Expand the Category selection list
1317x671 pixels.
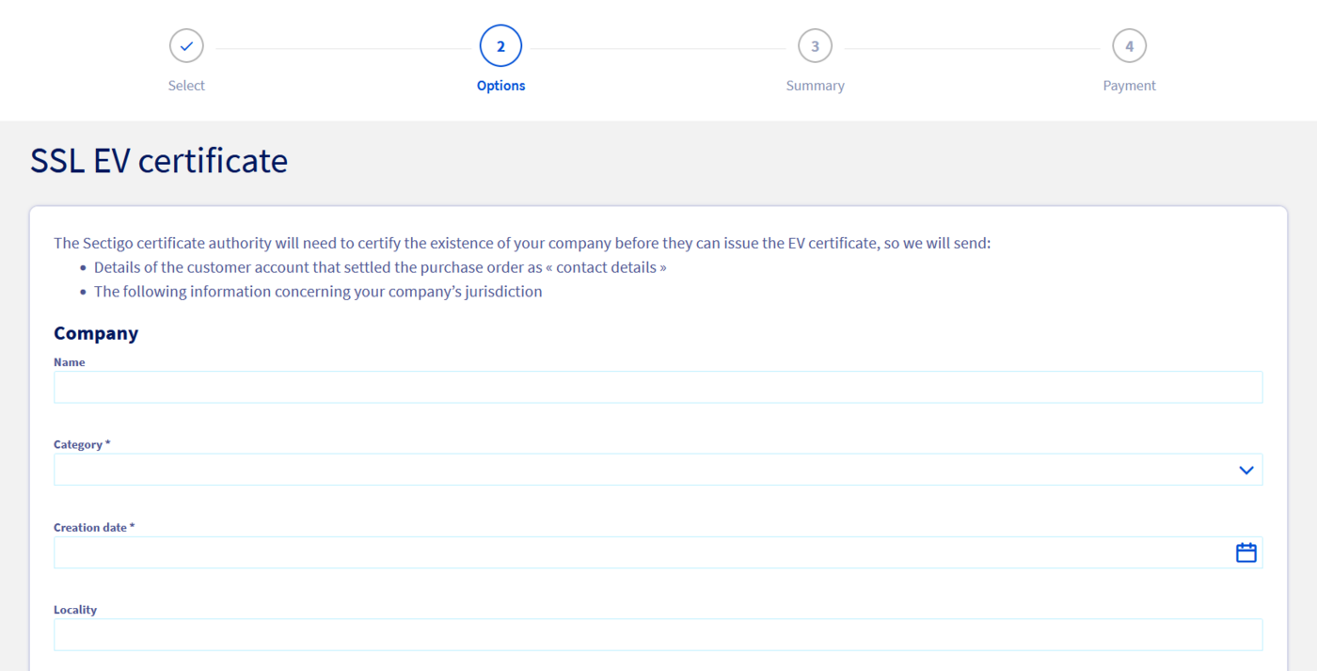[658, 469]
